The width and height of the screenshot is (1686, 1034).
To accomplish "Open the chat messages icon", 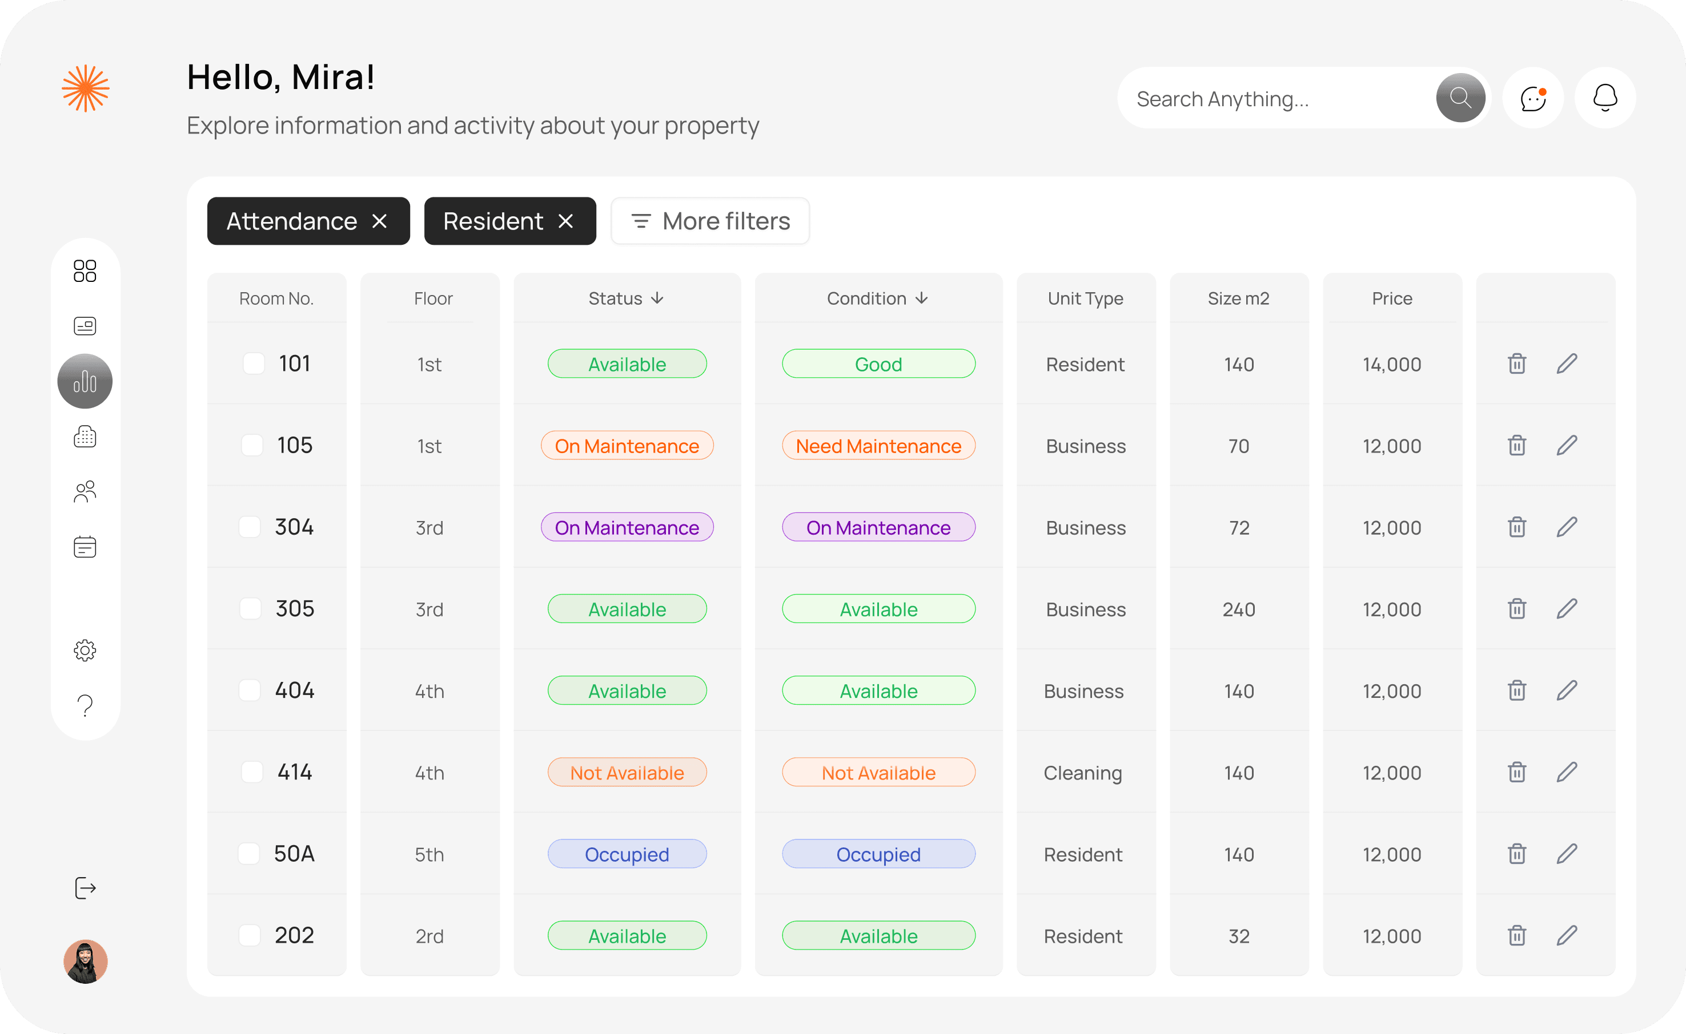I will pos(1533,99).
